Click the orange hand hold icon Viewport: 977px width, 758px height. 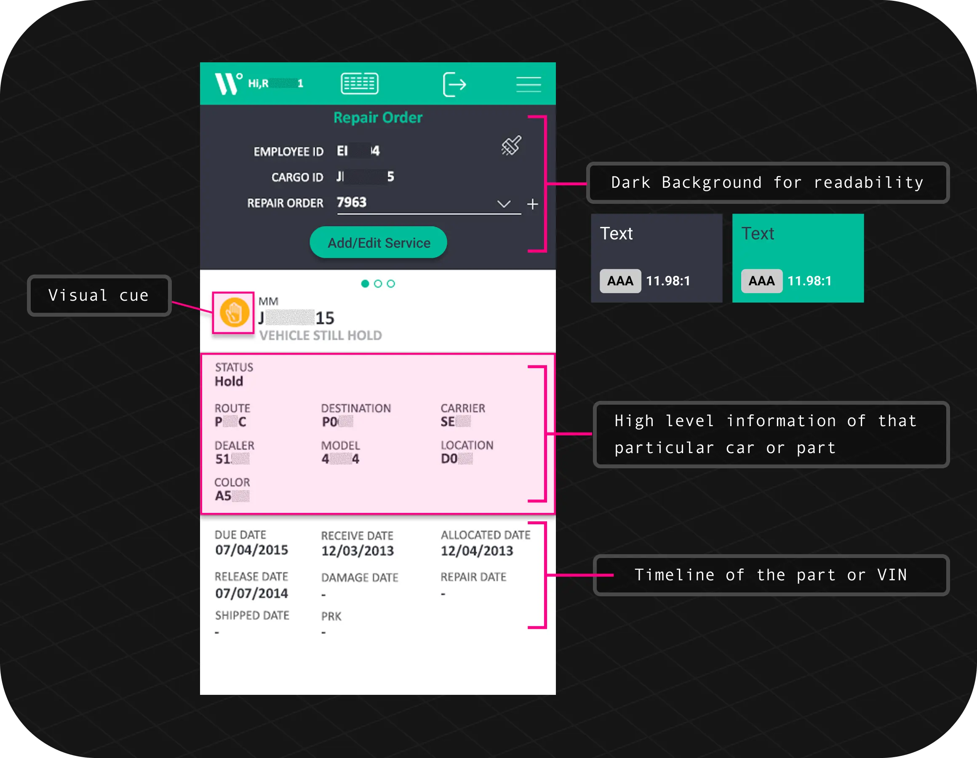pos(234,312)
